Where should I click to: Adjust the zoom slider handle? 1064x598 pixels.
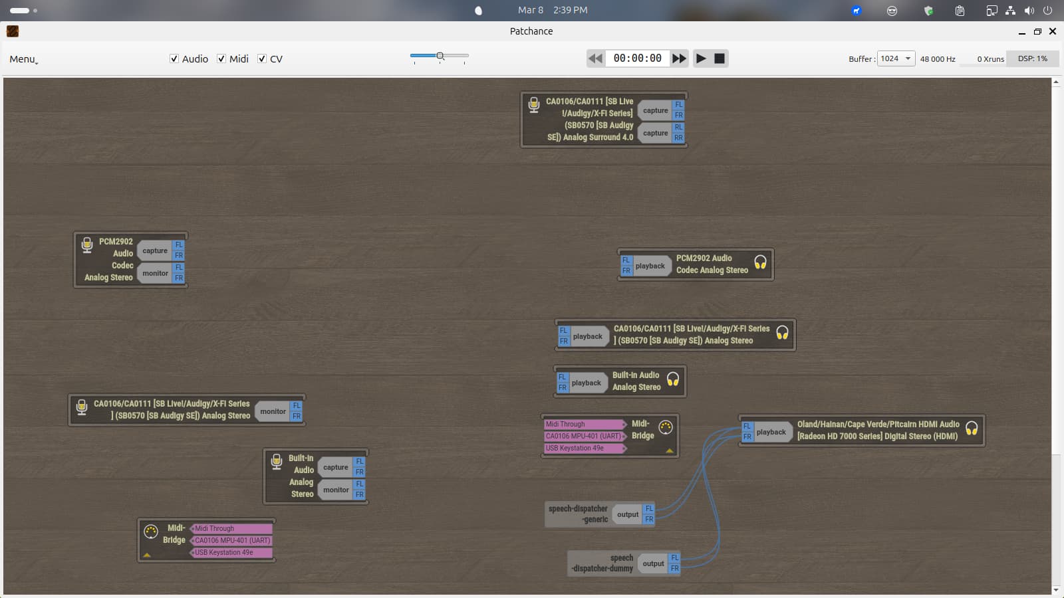point(440,56)
